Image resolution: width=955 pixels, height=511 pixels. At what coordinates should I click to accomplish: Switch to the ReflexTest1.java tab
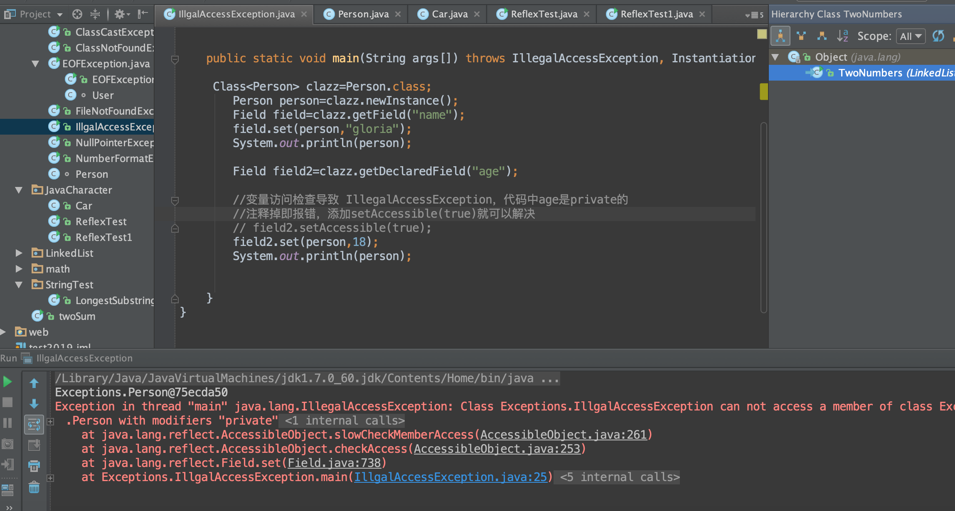pyautogui.click(x=656, y=15)
